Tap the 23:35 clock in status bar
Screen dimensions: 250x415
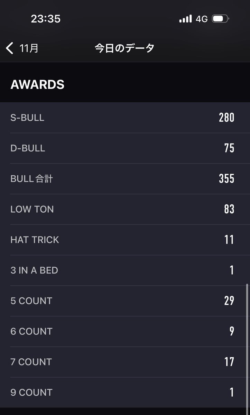46,19
